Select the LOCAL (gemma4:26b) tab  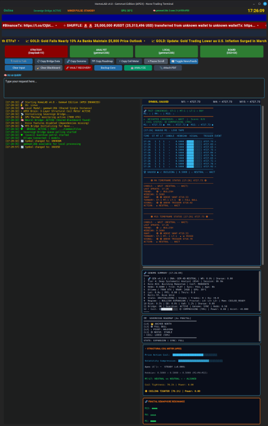click(166, 51)
